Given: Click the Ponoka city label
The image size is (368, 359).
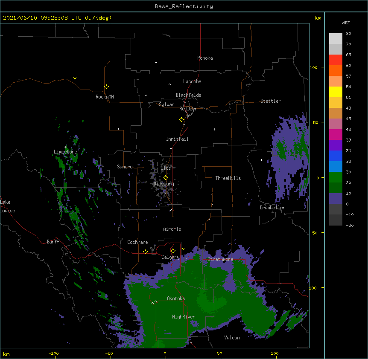Looking at the screenshot, I should [205, 58].
